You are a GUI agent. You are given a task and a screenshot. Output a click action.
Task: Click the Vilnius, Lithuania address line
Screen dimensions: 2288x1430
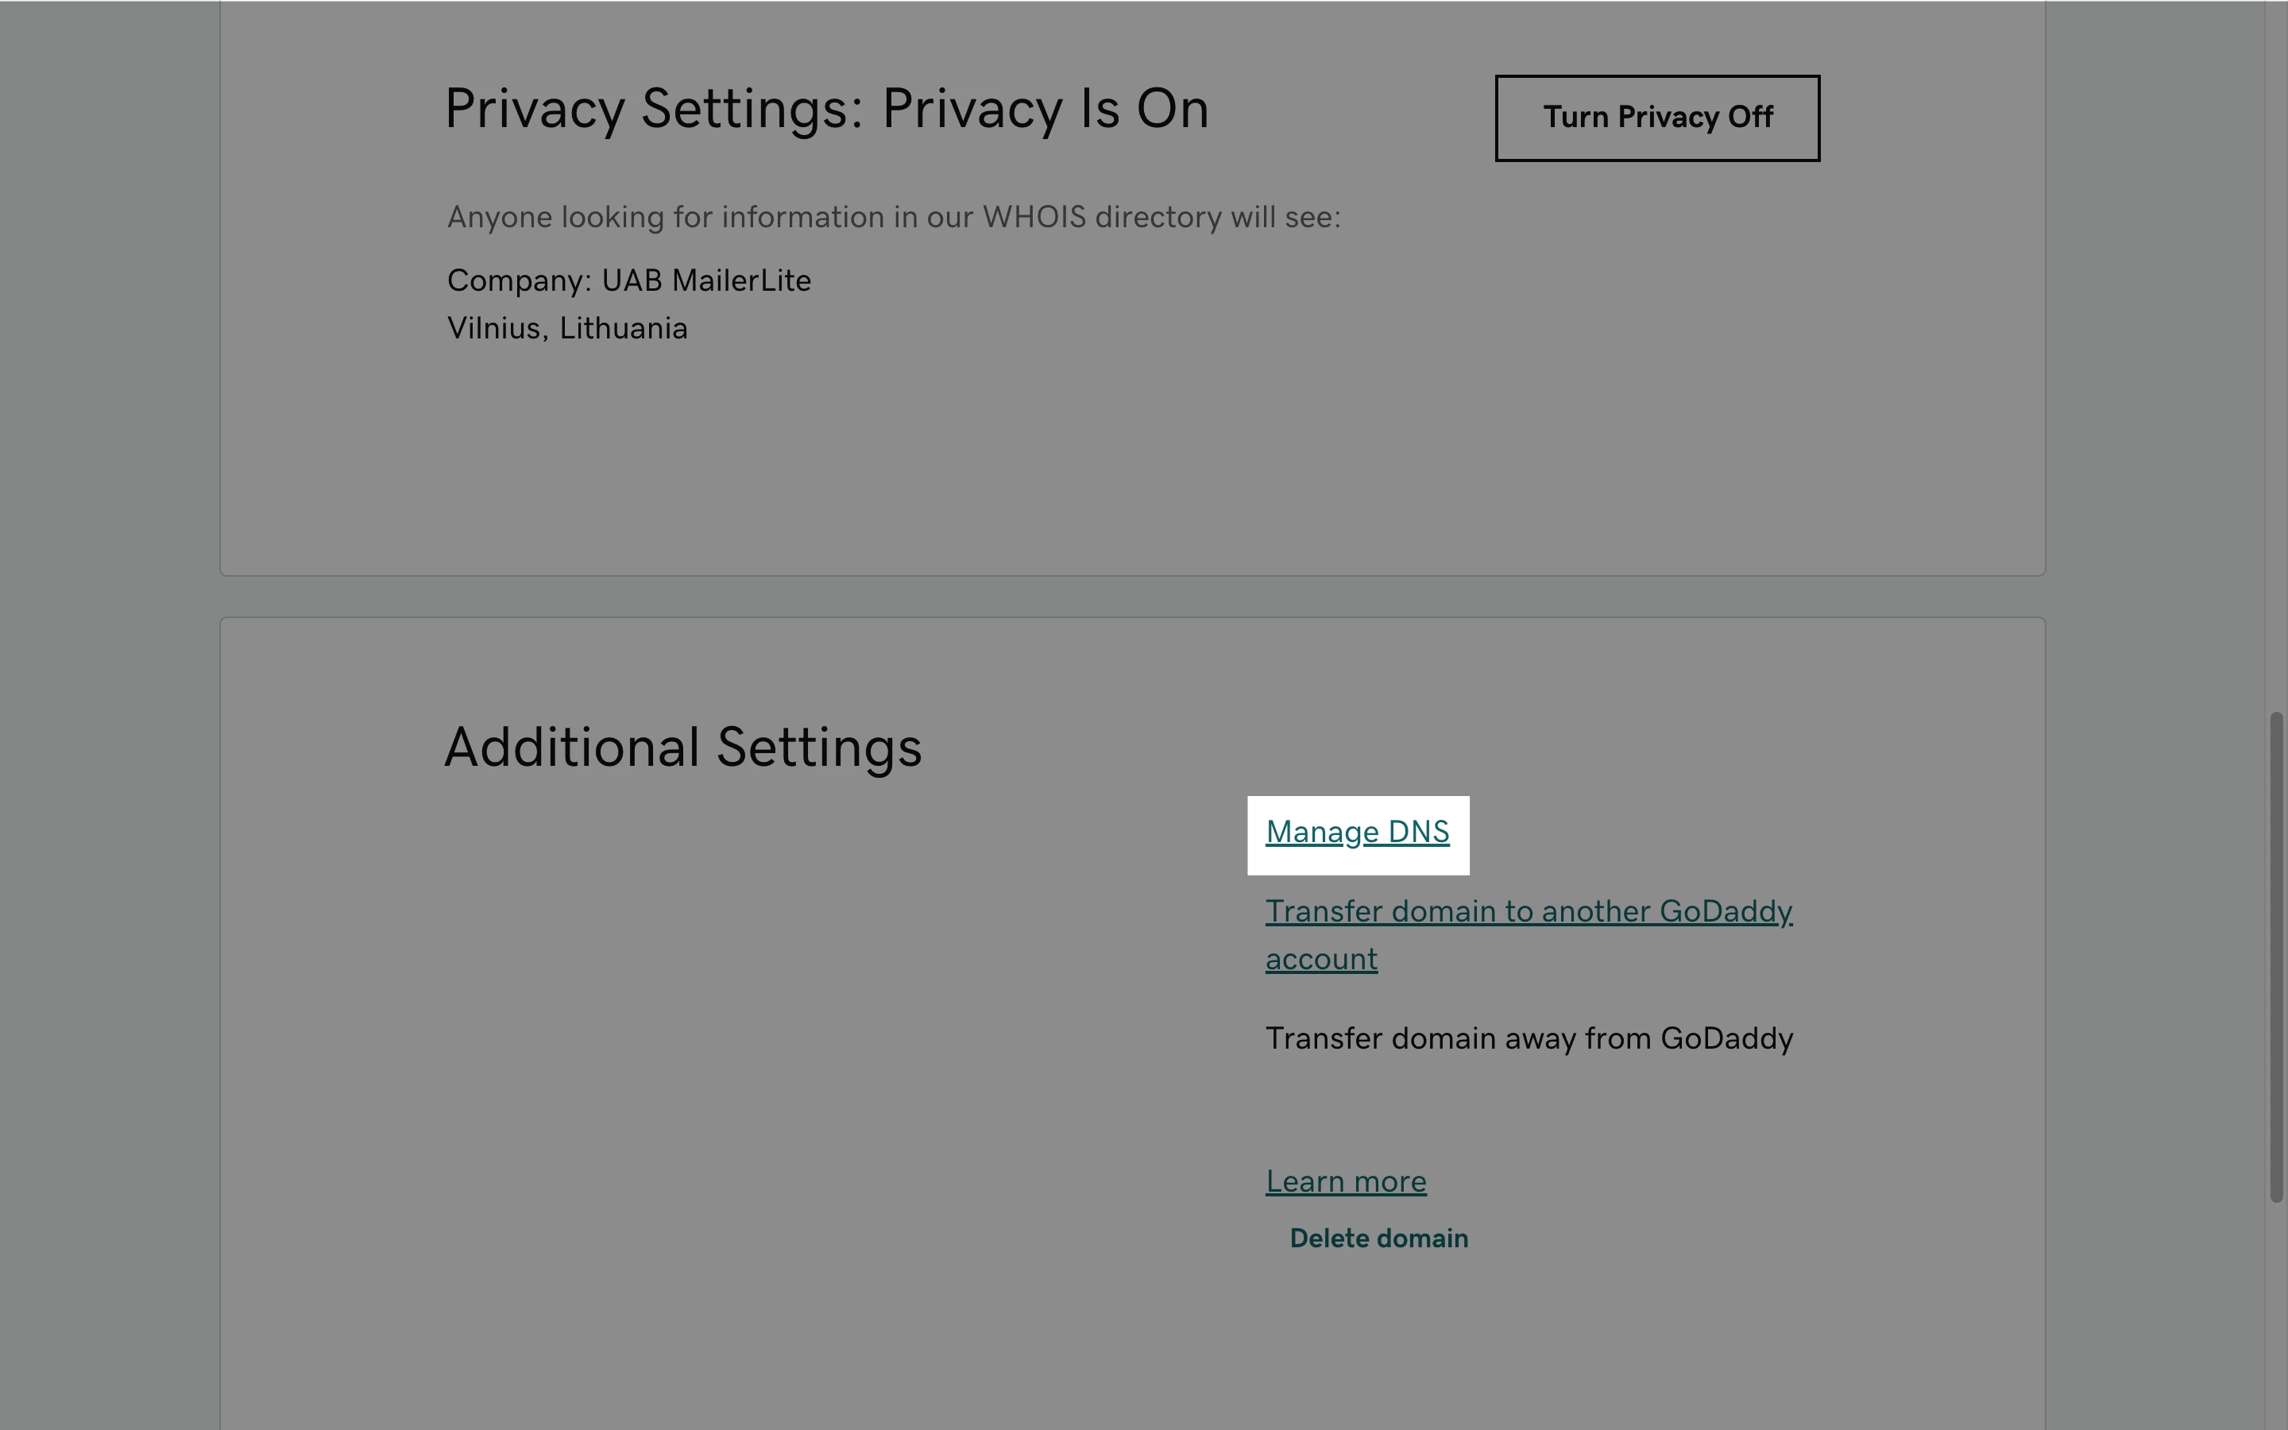(567, 329)
